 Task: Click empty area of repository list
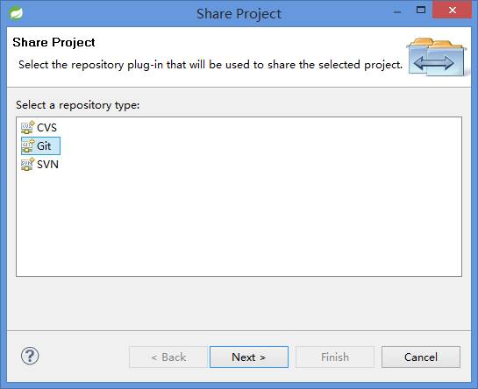click(239, 223)
